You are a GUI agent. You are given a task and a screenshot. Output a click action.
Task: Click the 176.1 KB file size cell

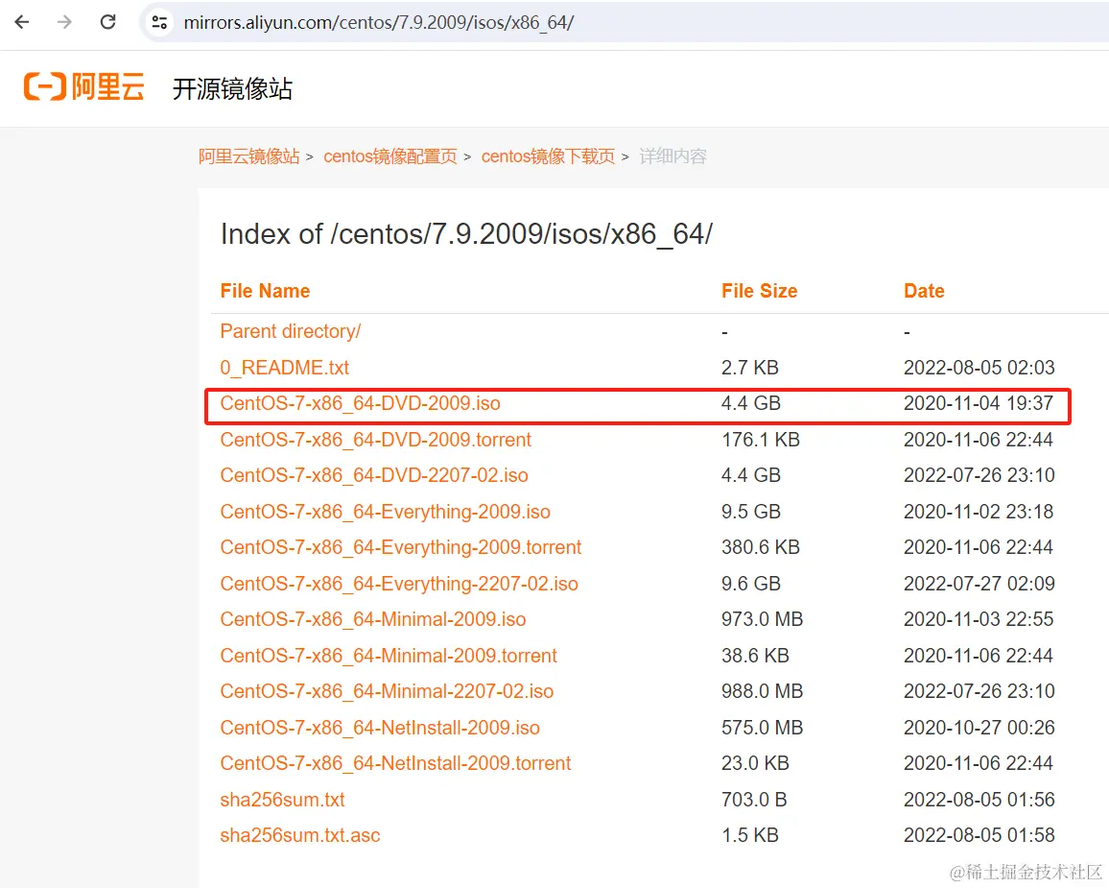761,440
